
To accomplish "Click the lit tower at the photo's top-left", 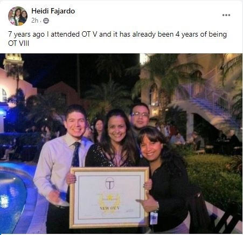I will click(13, 65).
